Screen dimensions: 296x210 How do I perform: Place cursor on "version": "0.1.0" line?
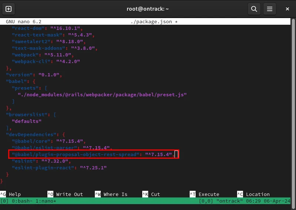pos(34,75)
